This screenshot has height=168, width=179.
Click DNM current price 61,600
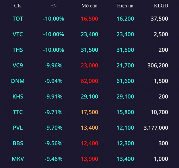[125, 81]
